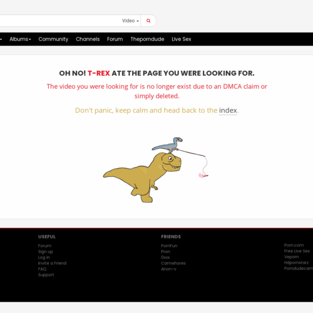
Task: Go to Channels in the navigation bar
Action: pos(88,39)
